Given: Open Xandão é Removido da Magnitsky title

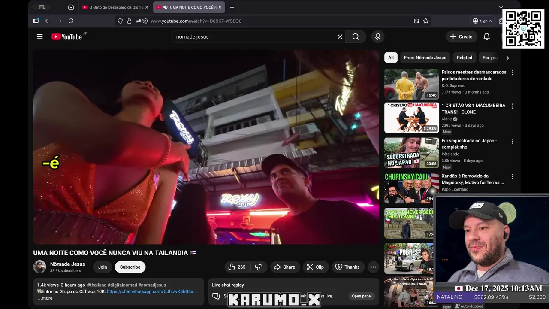Looking at the screenshot, I should point(473,179).
